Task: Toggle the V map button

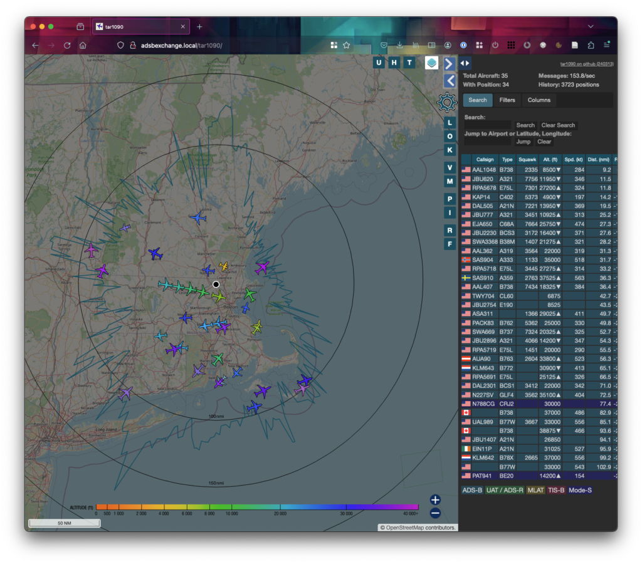Action: pos(450,167)
